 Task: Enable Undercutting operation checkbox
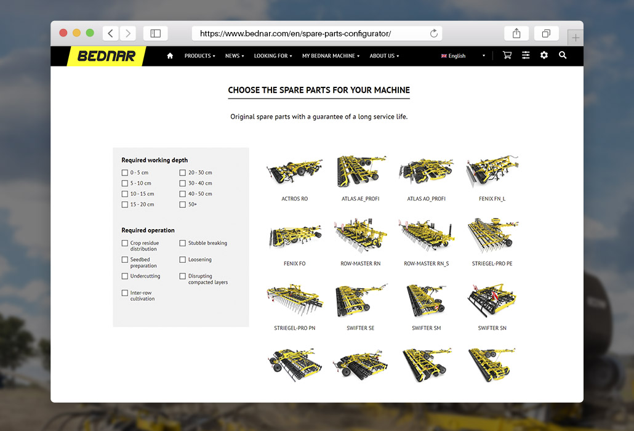[x=125, y=276]
